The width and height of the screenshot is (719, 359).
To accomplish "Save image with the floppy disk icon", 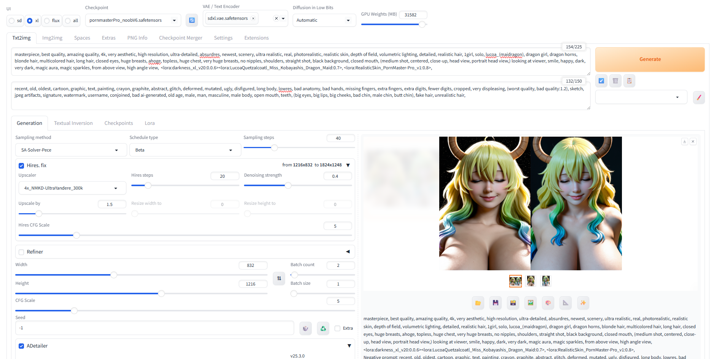I will pos(496,303).
